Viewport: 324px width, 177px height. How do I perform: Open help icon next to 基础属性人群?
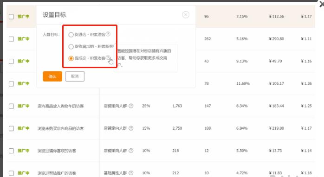click(131, 173)
